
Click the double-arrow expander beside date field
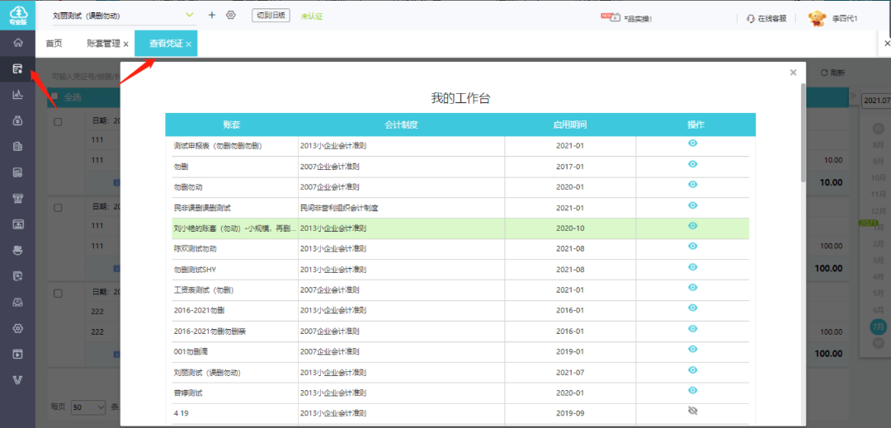[853, 96]
